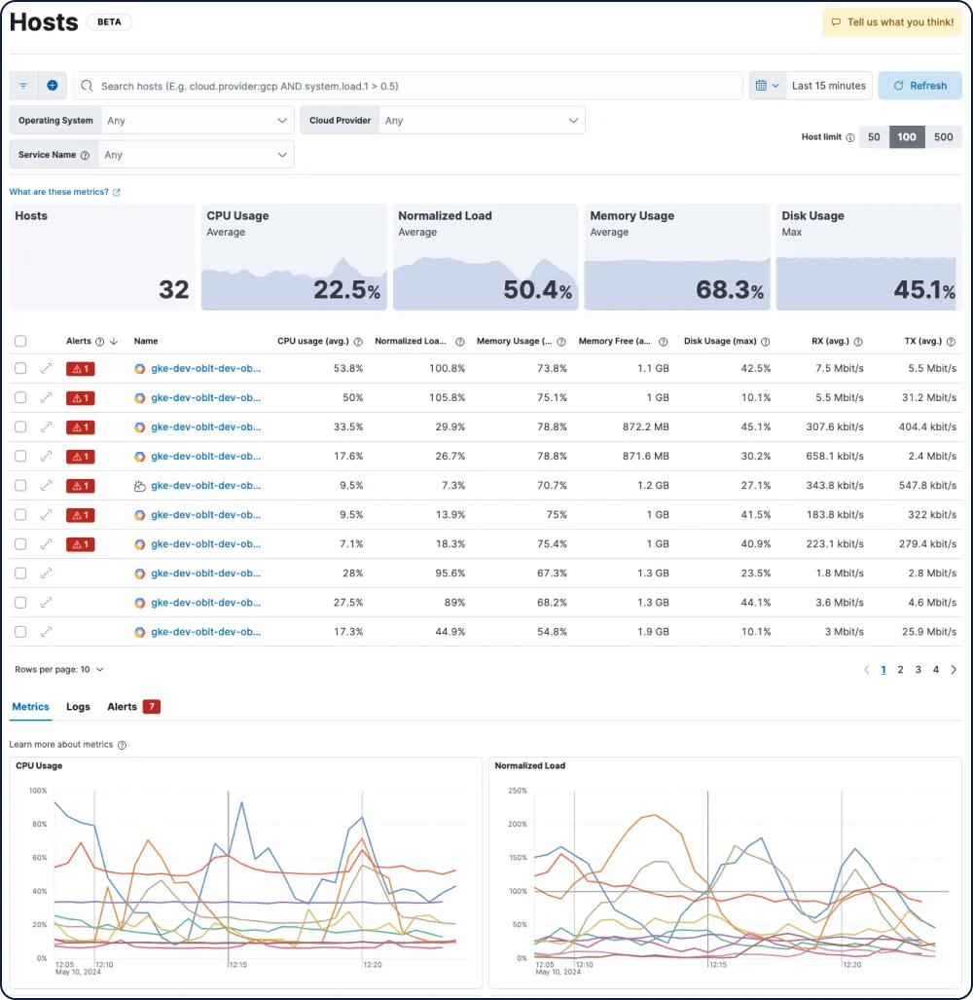973x1000 pixels.
Task: Set host limit to 500
Action: point(943,137)
